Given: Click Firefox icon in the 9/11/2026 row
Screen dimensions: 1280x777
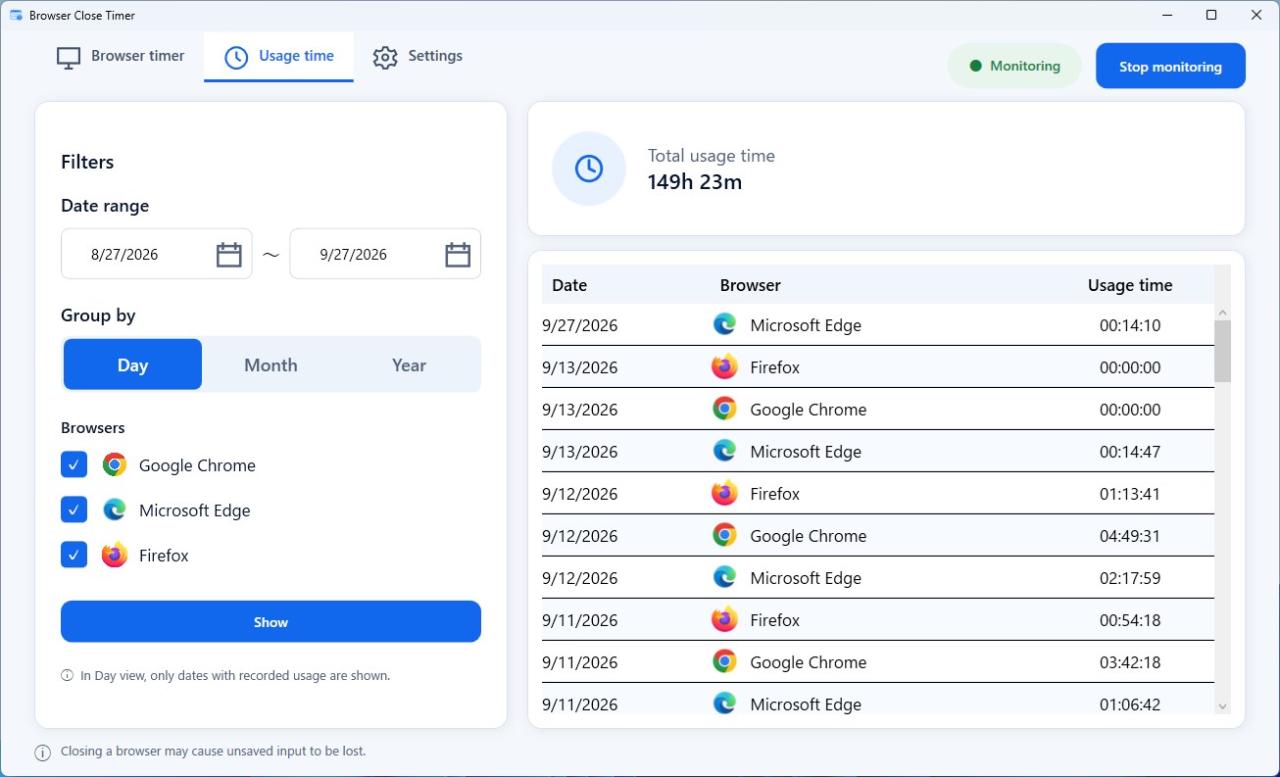Looking at the screenshot, I should pyautogui.click(x=724, y=619).
